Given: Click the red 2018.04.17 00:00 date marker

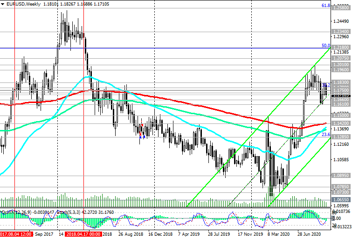Looking at the screenshot, I should coord(83,234).
